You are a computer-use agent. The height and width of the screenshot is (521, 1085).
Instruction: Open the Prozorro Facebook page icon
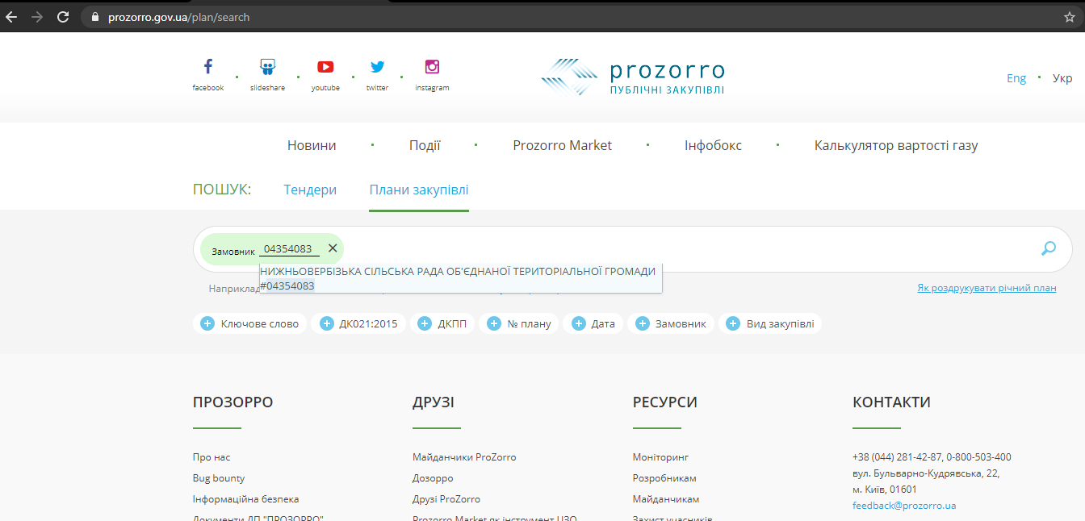tap(207, 68)
